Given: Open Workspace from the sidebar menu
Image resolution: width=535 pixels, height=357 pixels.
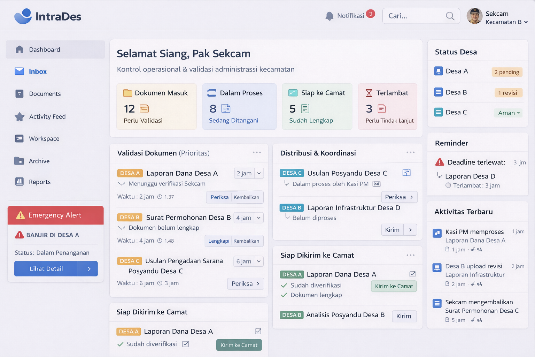Looking at the screenshot, I should coord(44,139).
